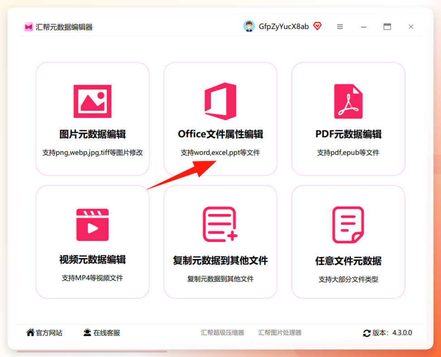441x357 pixels.
Task: Click 支持大部分文件类型 description
Action: [x=348, y=280]
